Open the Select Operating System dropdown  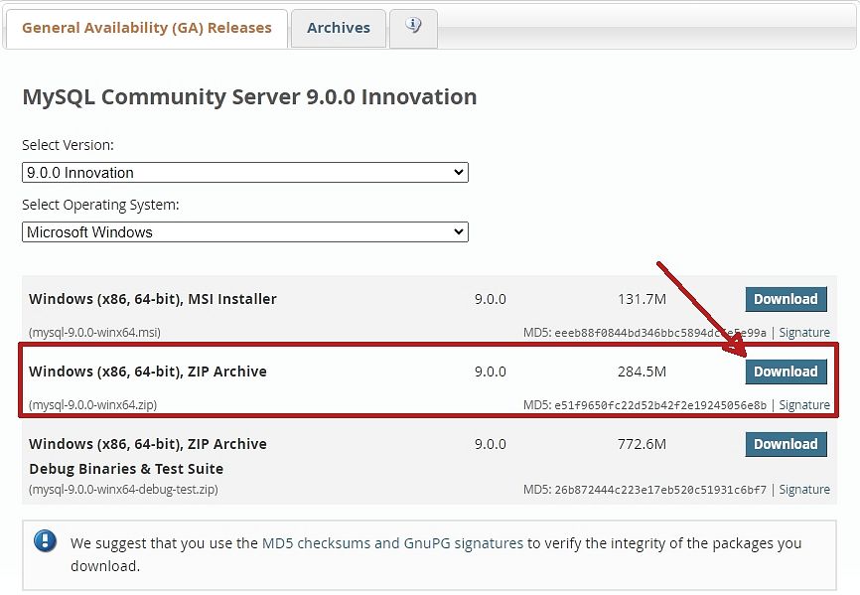tap(244, 232)
